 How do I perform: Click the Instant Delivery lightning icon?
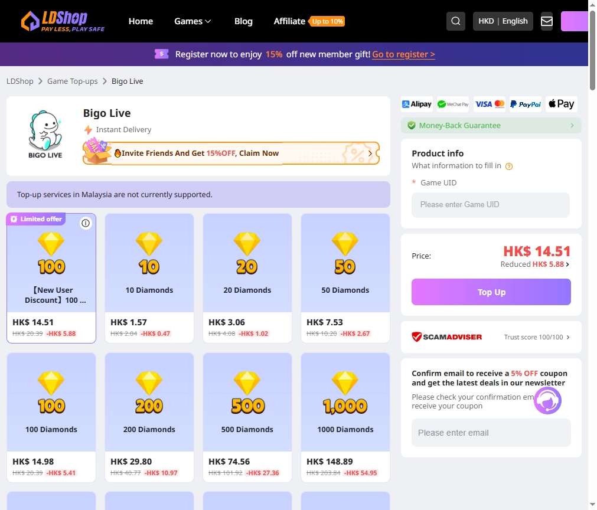tap(89, 130)
